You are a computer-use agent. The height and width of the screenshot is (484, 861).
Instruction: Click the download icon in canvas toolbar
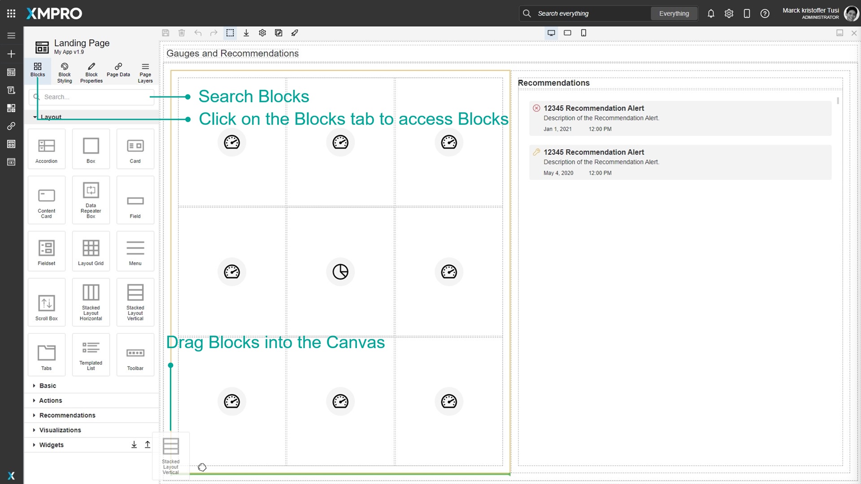(246, 33)
